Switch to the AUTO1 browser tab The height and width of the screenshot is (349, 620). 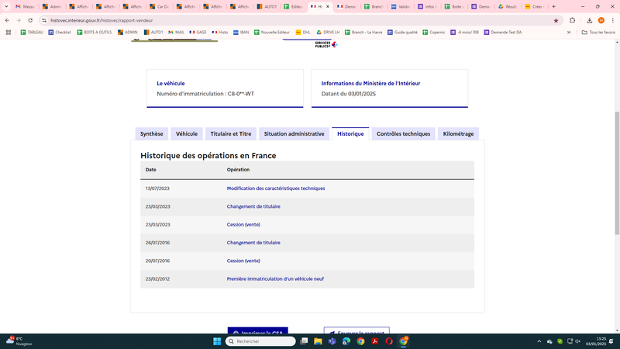pyautogui.click(x=267, y=7)
